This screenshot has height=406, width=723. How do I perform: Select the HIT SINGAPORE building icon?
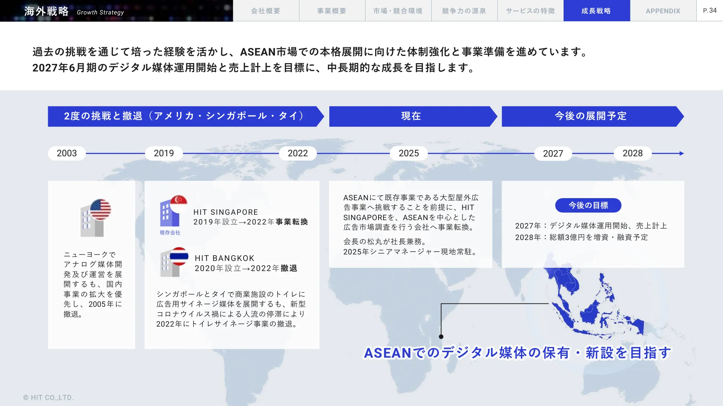[x=170, y=214]
